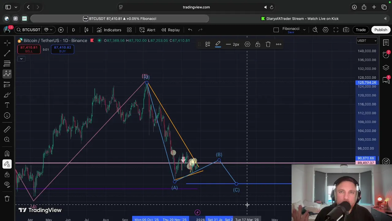Undo the last chart action
This screenshot has height=221, width=392.
pyautogui.click(x=190, y=30)
